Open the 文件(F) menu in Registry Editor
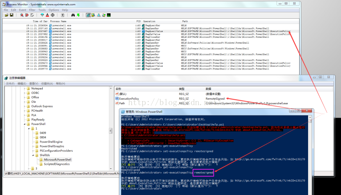 [10, 84]
